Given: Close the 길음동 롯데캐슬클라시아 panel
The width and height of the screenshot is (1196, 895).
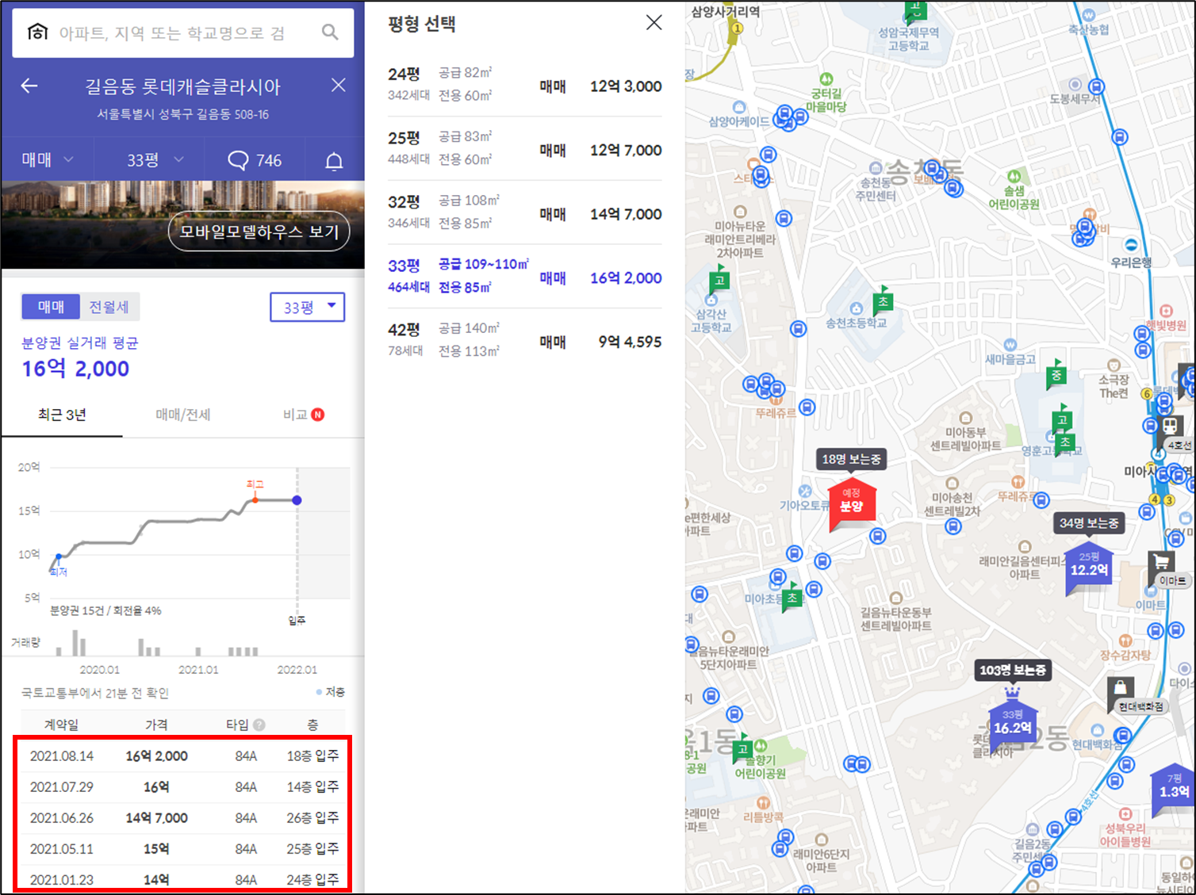Looking at the screenshot, I should tap(339, 86).
